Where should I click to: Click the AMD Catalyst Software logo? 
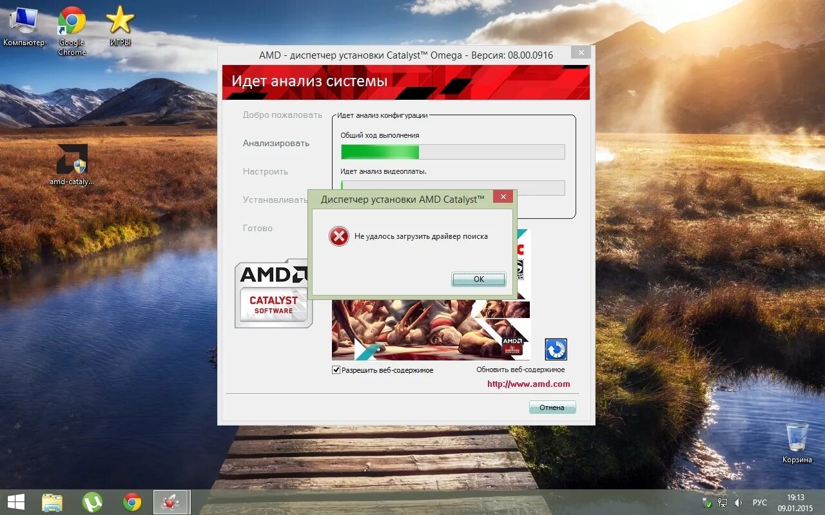pyautogui.click(x=273, y=294)
